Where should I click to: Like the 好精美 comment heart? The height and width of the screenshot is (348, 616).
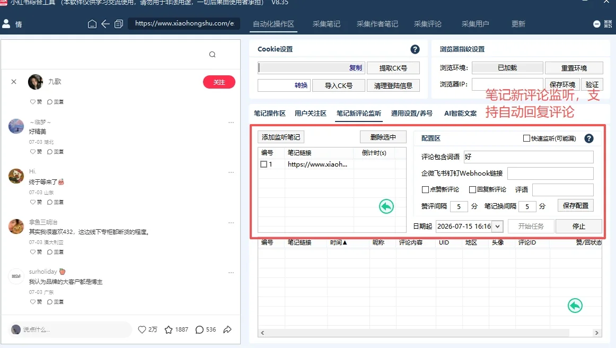click(33, 152)
